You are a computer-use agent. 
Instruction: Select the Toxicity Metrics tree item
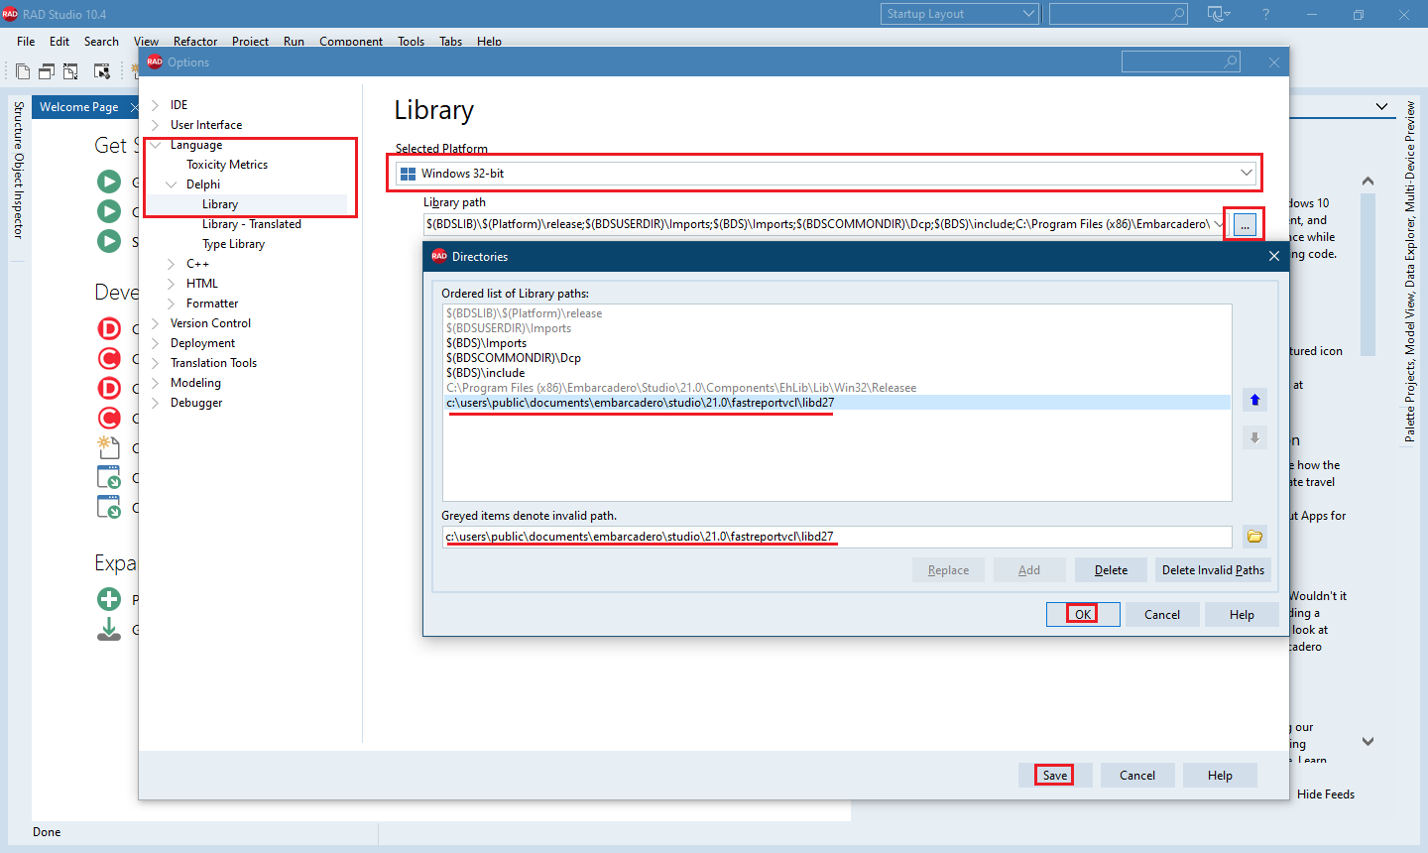click(x=227, y=165)
